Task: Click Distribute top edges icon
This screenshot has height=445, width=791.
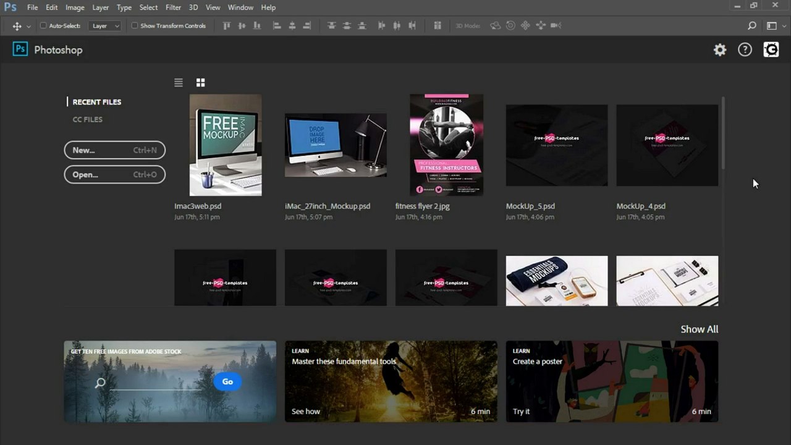Action: tap(332, 26)
